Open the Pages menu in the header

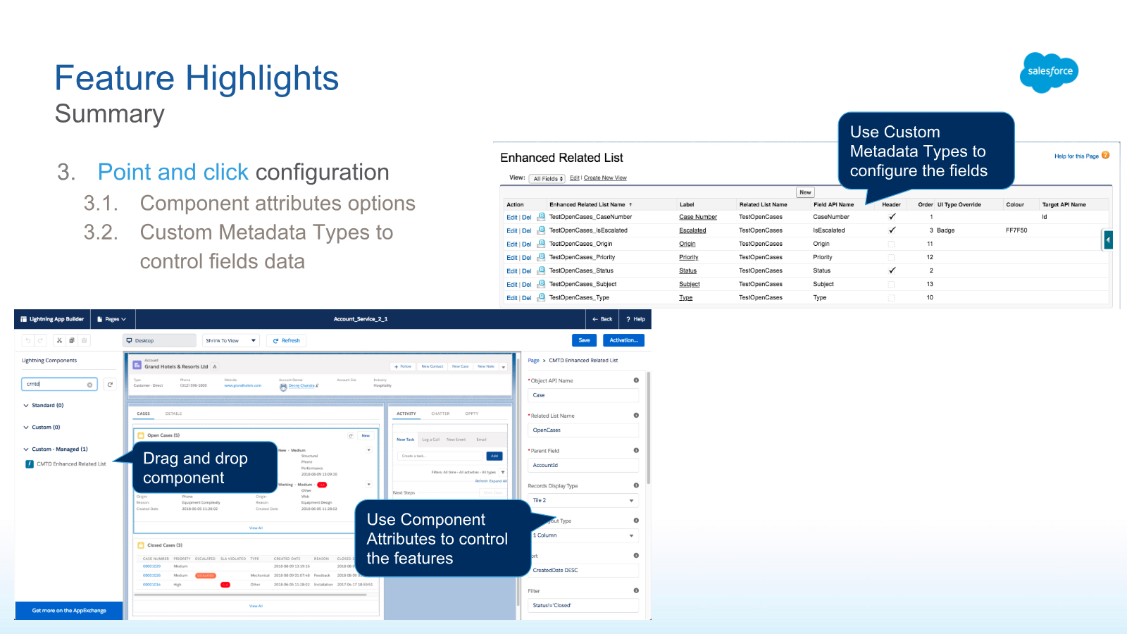111,319
